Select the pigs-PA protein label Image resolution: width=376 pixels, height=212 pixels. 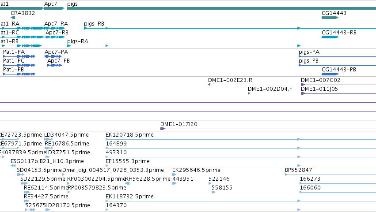[x=309, y=52]
